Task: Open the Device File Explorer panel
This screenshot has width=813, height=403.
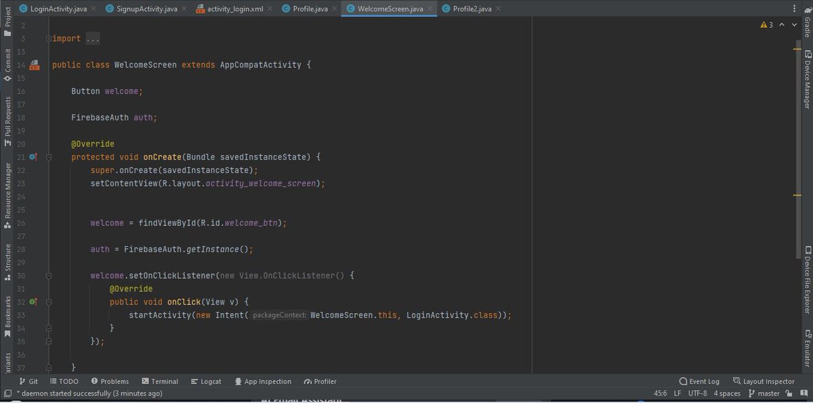Action: pos(807,281)
